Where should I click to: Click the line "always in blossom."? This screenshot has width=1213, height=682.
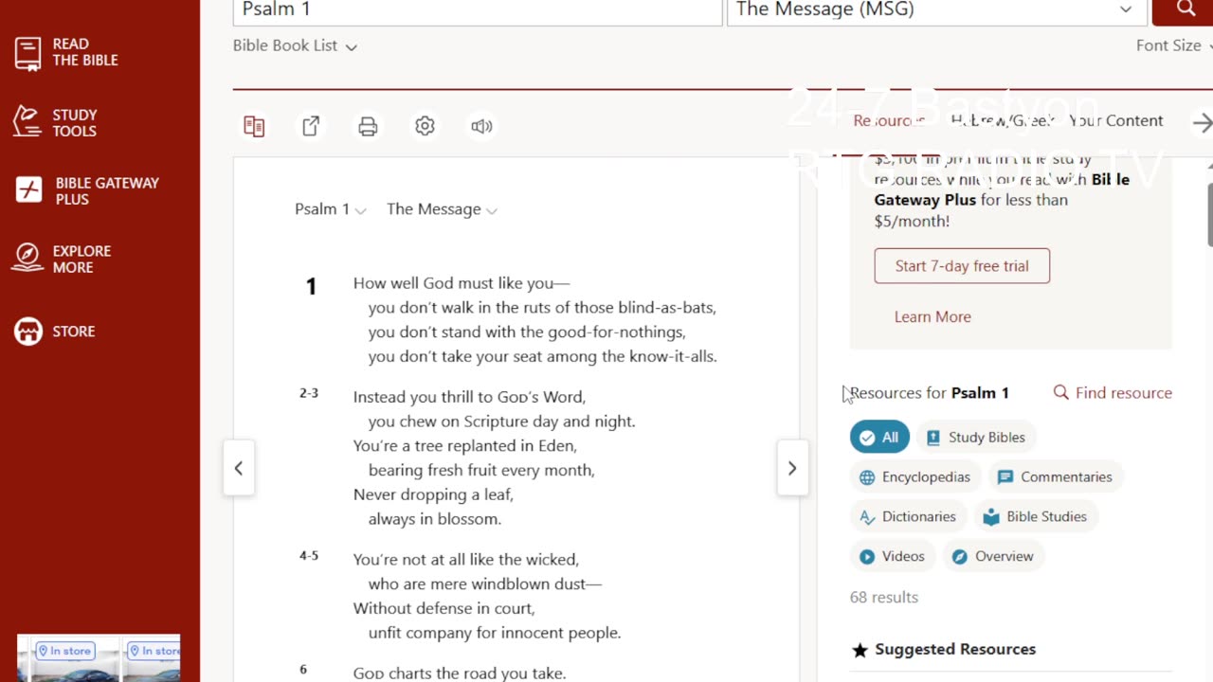pos(434,519)
